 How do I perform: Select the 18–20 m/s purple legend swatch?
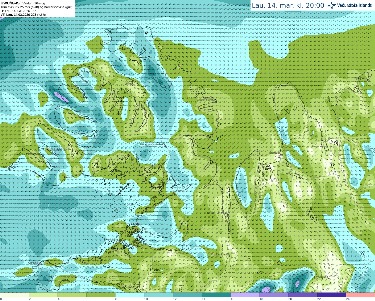pyautogui.click(x=274, y=295)
